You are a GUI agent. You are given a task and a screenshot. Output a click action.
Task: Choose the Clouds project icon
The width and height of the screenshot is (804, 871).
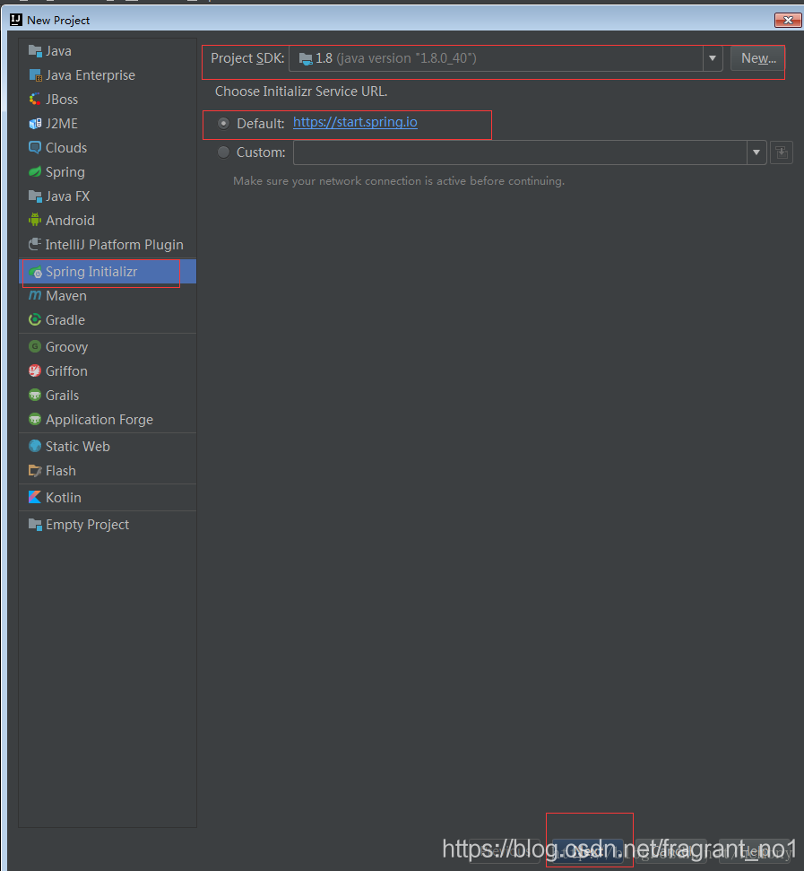pos(35,148)
